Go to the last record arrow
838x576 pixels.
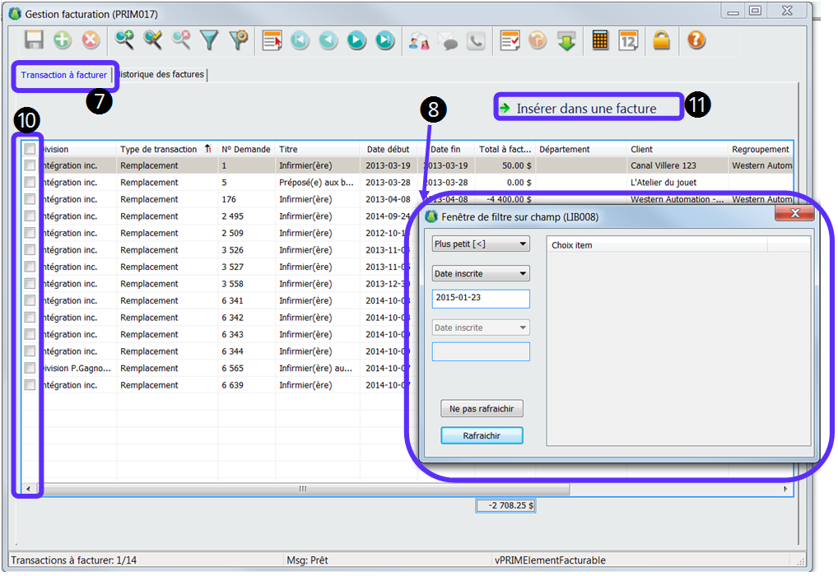(x=384, y=40)
